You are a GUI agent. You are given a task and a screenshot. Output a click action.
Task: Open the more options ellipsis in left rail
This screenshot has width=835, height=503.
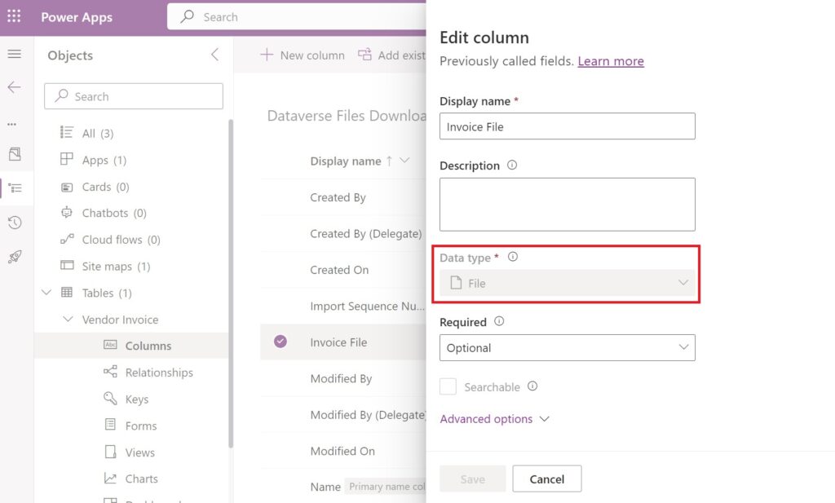15,124
